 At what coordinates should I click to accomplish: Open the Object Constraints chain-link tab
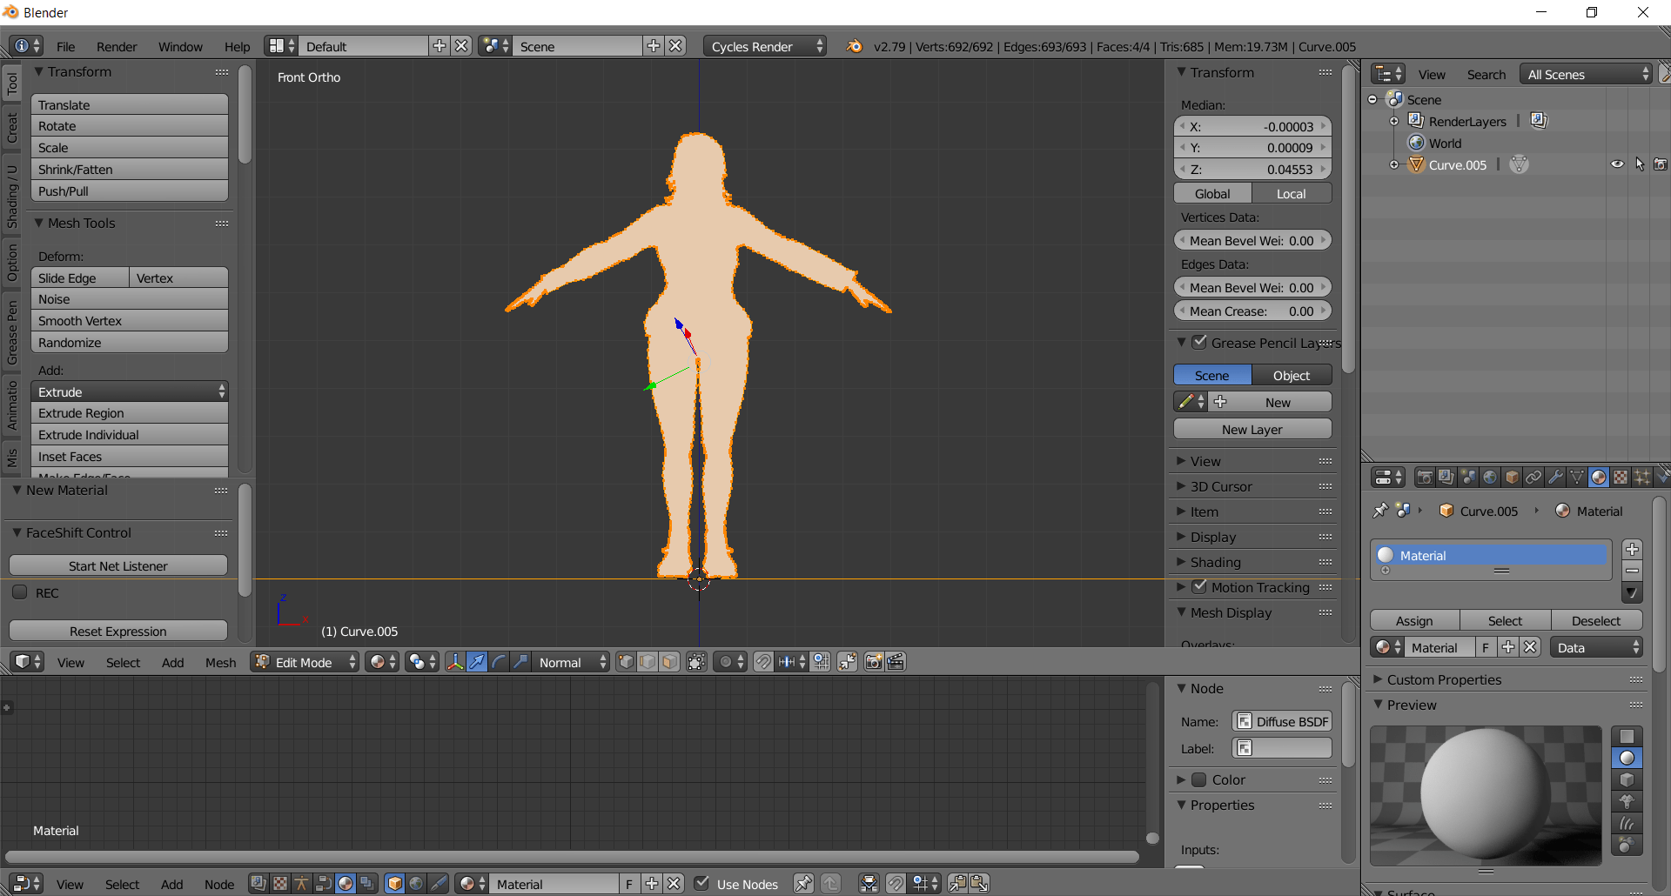pyautogui.click(x=1533, y=477)
